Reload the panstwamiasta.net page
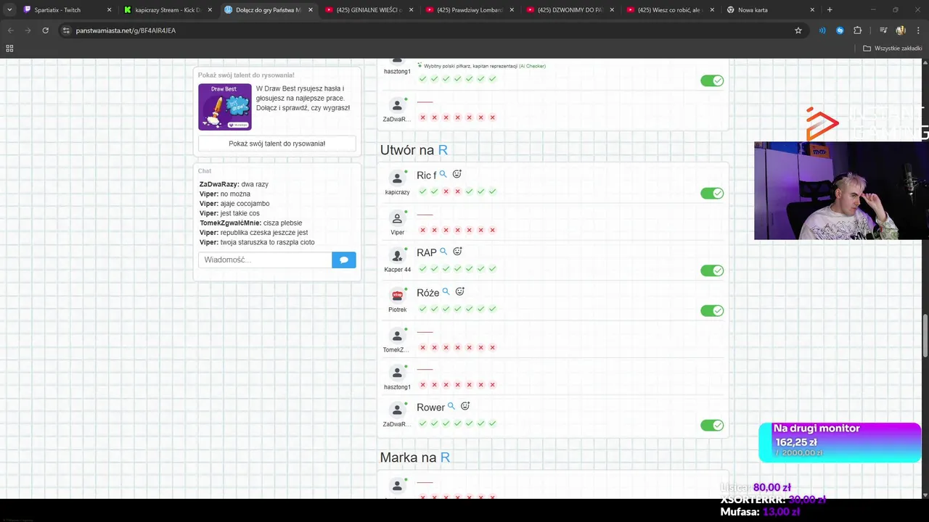929x522 pixels. tap(45, 30)
